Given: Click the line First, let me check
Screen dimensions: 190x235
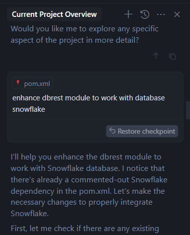Looking at the screenshot, I should [x=85, y=229].
